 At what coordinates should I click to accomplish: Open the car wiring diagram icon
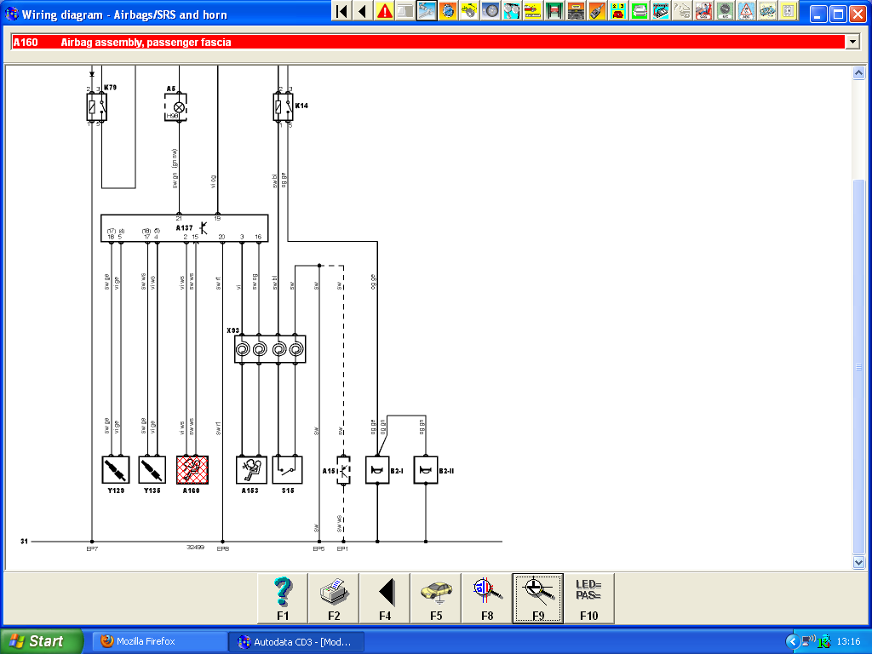pyautogui.click(x=767, y=11)
